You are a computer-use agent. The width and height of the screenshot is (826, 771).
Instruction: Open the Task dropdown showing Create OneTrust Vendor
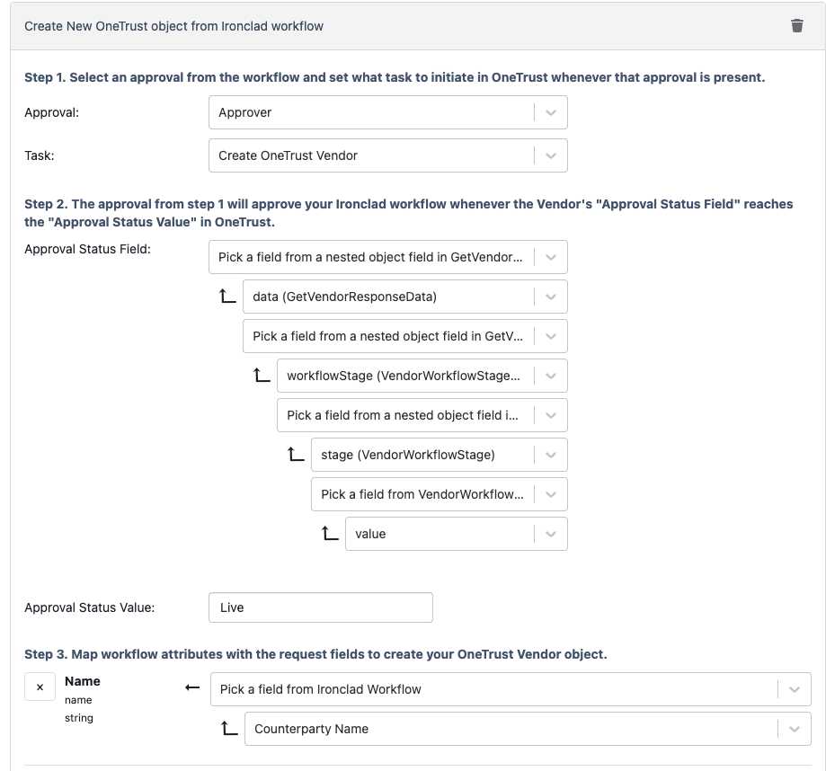(x=388, y=155)
